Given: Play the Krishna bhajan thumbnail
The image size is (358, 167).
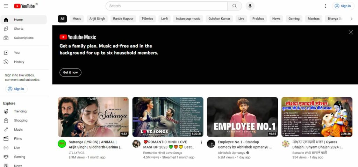Looking at the screenshot, I should (317, 117).
